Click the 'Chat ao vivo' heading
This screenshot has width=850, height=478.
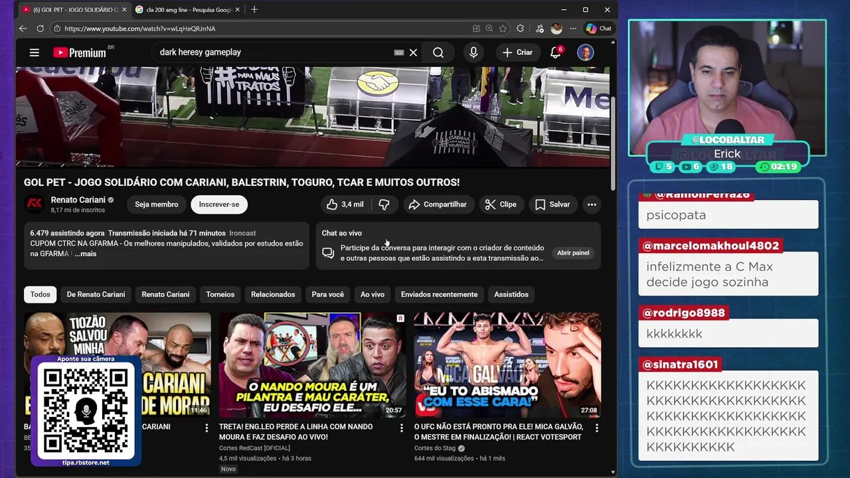(341, 233)
